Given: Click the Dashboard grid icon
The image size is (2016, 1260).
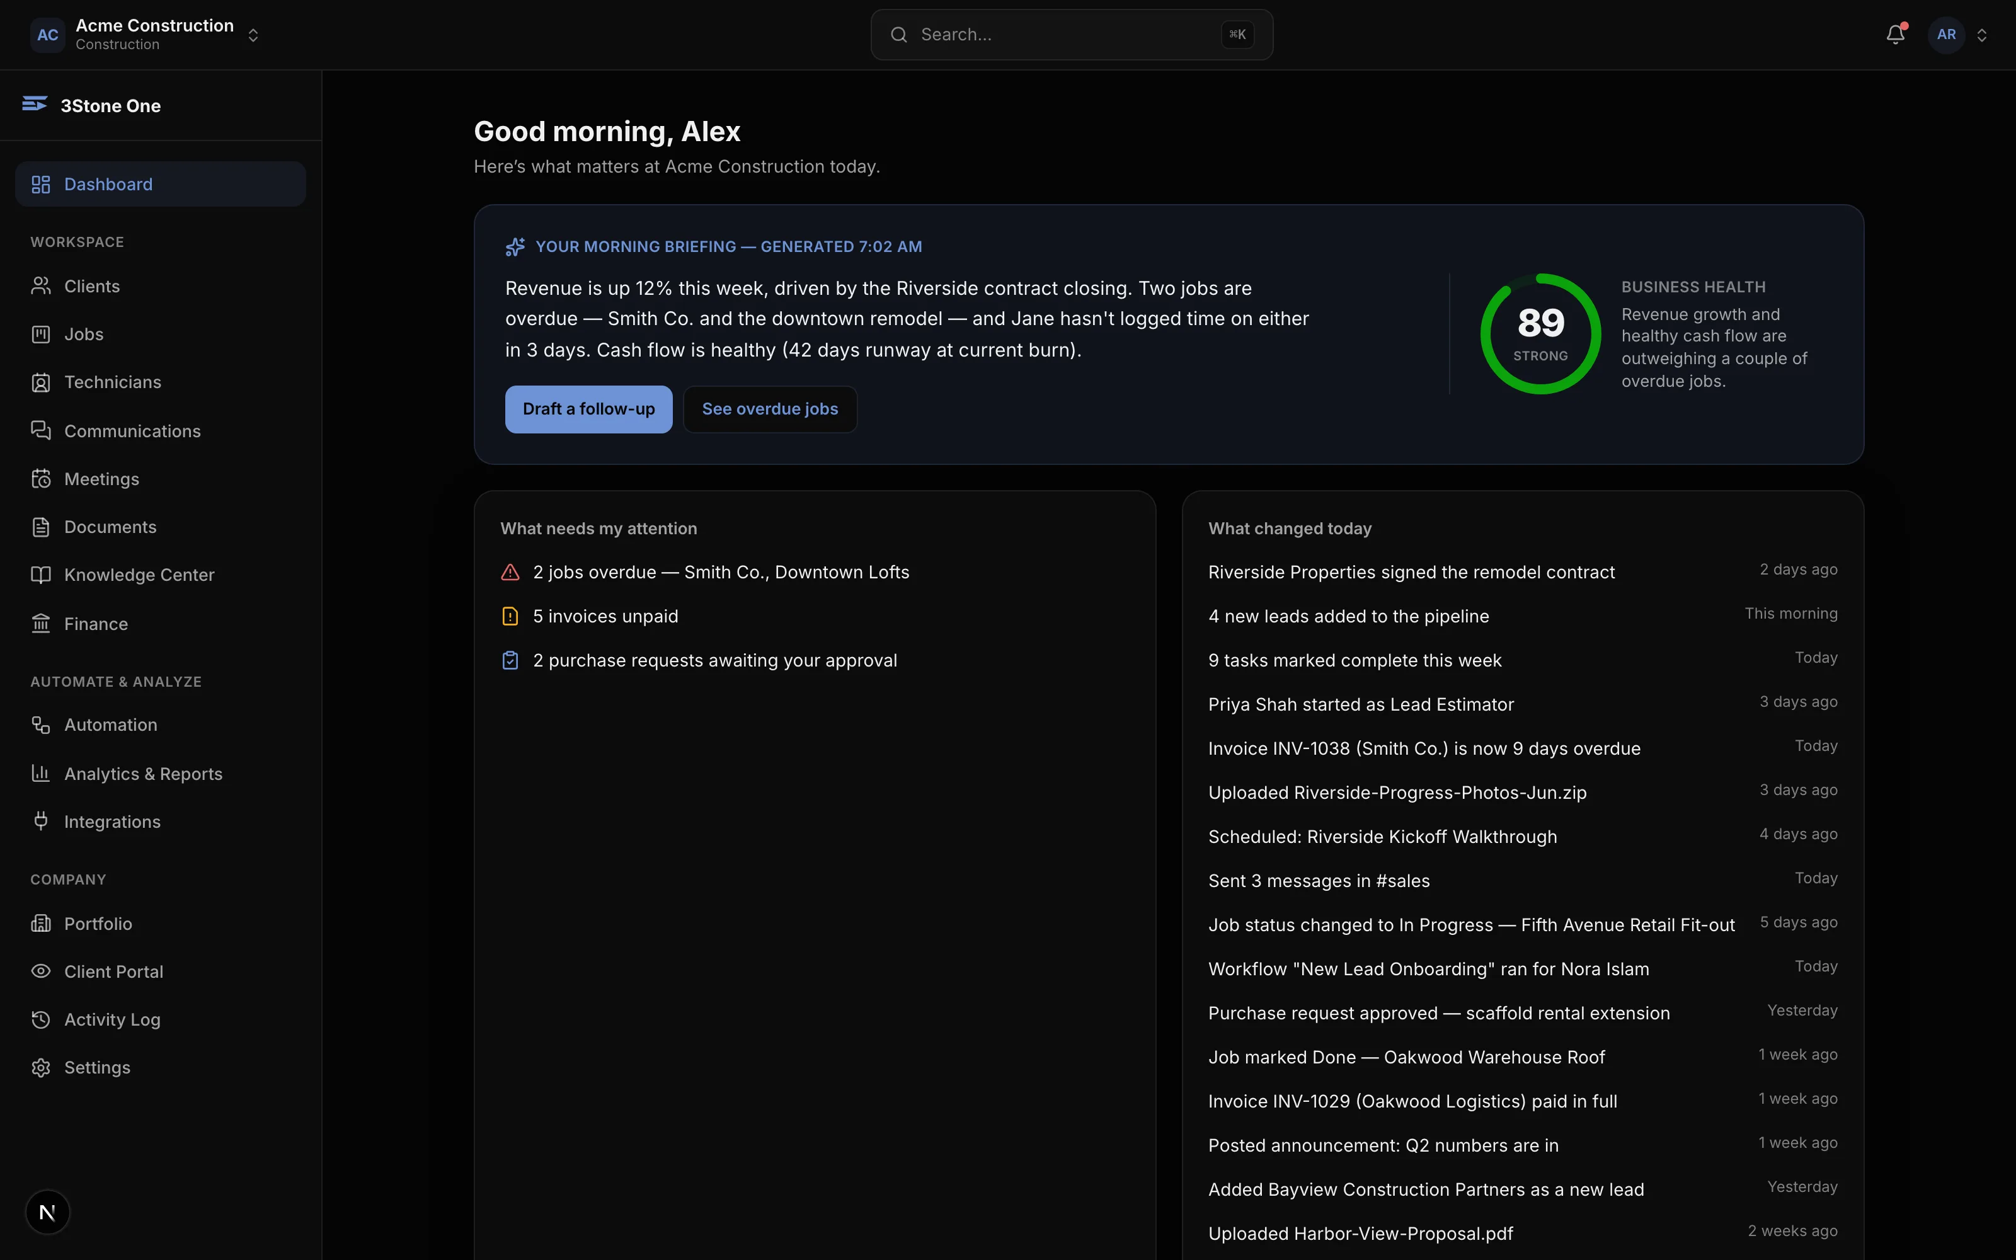Looking at the screenshot, I should tap(41, 184).
